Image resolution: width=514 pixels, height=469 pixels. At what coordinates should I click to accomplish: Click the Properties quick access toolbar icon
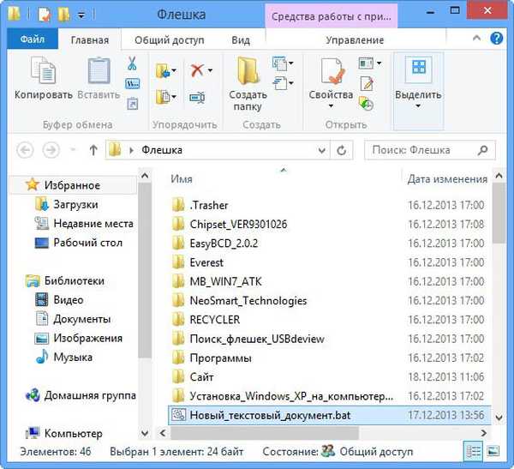(44, 15)
